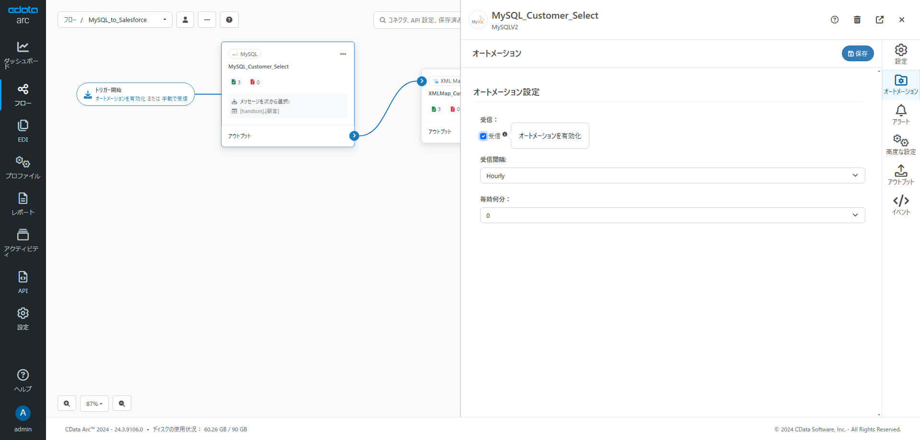The height and width of the screenshot is (440, 920).
Task: Open 設定 settings in left sidebar
Action: click(23, 319)
